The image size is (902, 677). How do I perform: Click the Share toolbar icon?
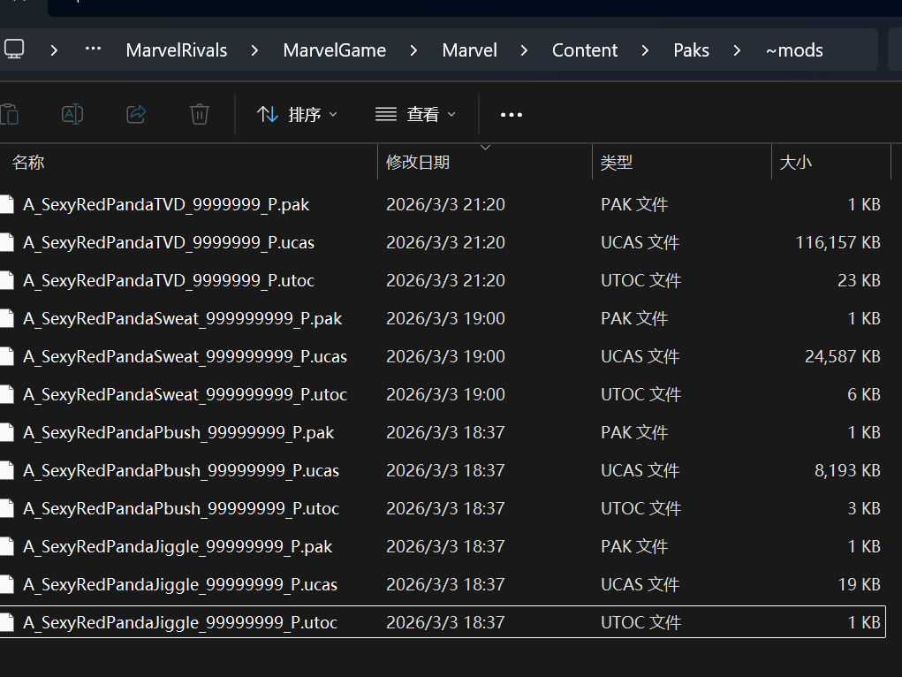click(x=136, y=114)
